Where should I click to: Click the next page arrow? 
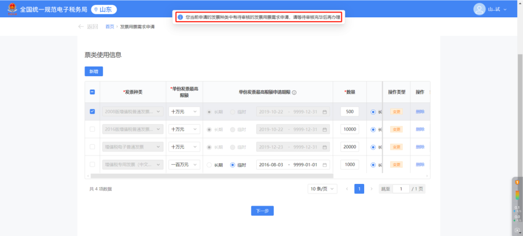(x=371, y=189)
